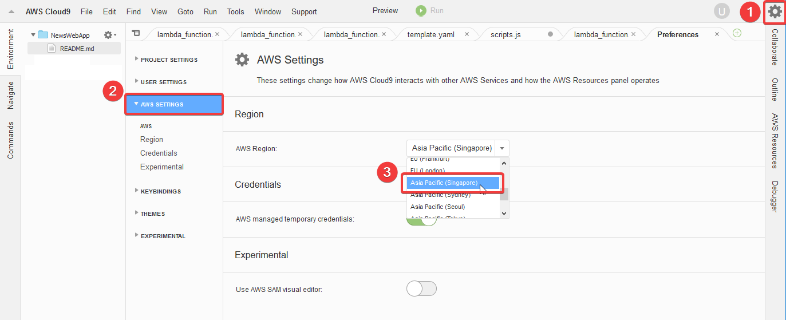The height and width of the screenshot is (320, 786).
Task: Collapse the menu bar with the up arrow
Action: (x=11, y=11)
